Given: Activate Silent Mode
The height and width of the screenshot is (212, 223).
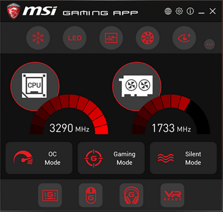Looking at the screenshot, I should tap(183, 158).
